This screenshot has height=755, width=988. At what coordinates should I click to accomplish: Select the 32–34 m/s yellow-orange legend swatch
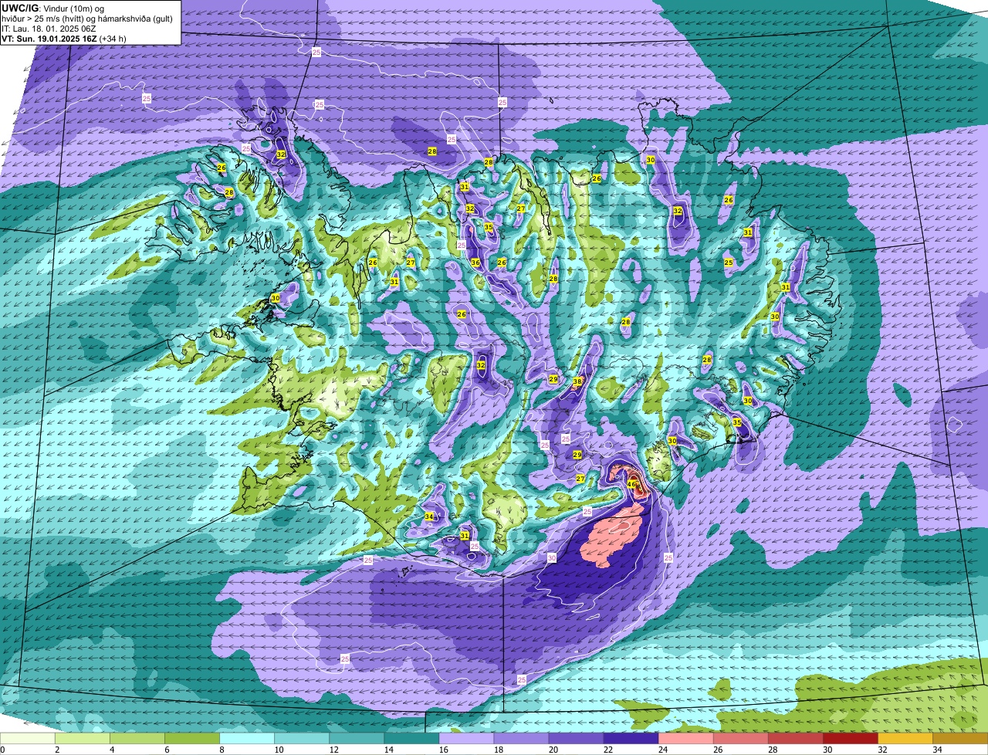tap(904, 739)
